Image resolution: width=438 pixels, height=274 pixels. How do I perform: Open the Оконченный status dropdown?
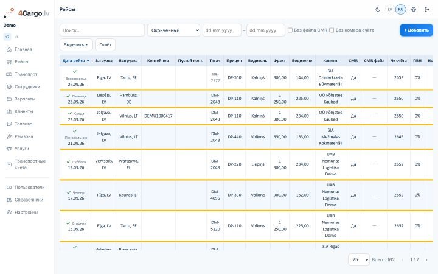[174, 30]
